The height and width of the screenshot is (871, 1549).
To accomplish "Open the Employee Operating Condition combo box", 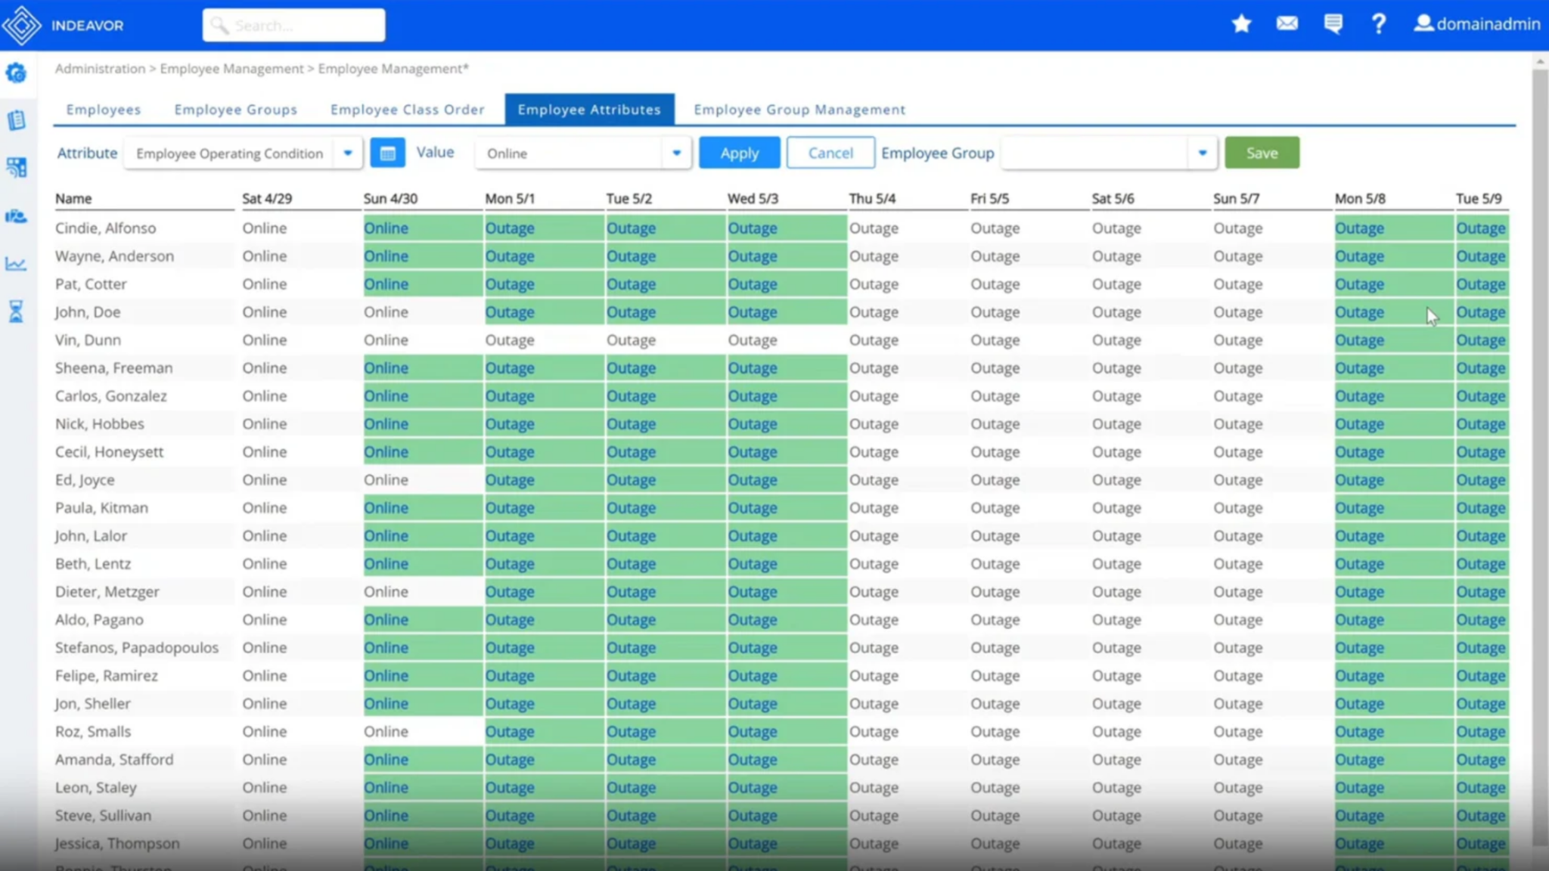I will (x=243, y=153).
